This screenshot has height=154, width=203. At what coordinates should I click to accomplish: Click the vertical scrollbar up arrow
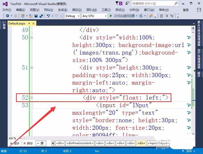pos(193,32)
